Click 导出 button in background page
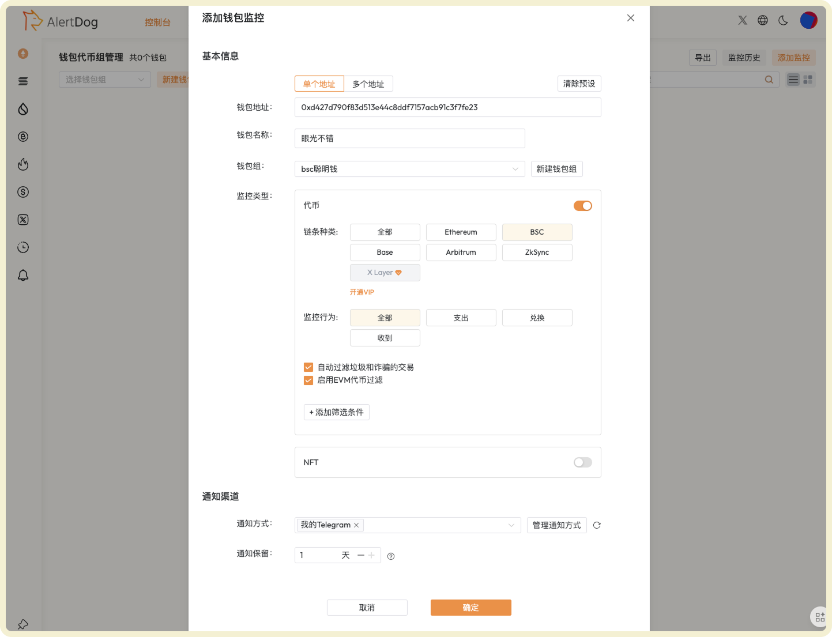832x637 pixels. tap(703, 58)
